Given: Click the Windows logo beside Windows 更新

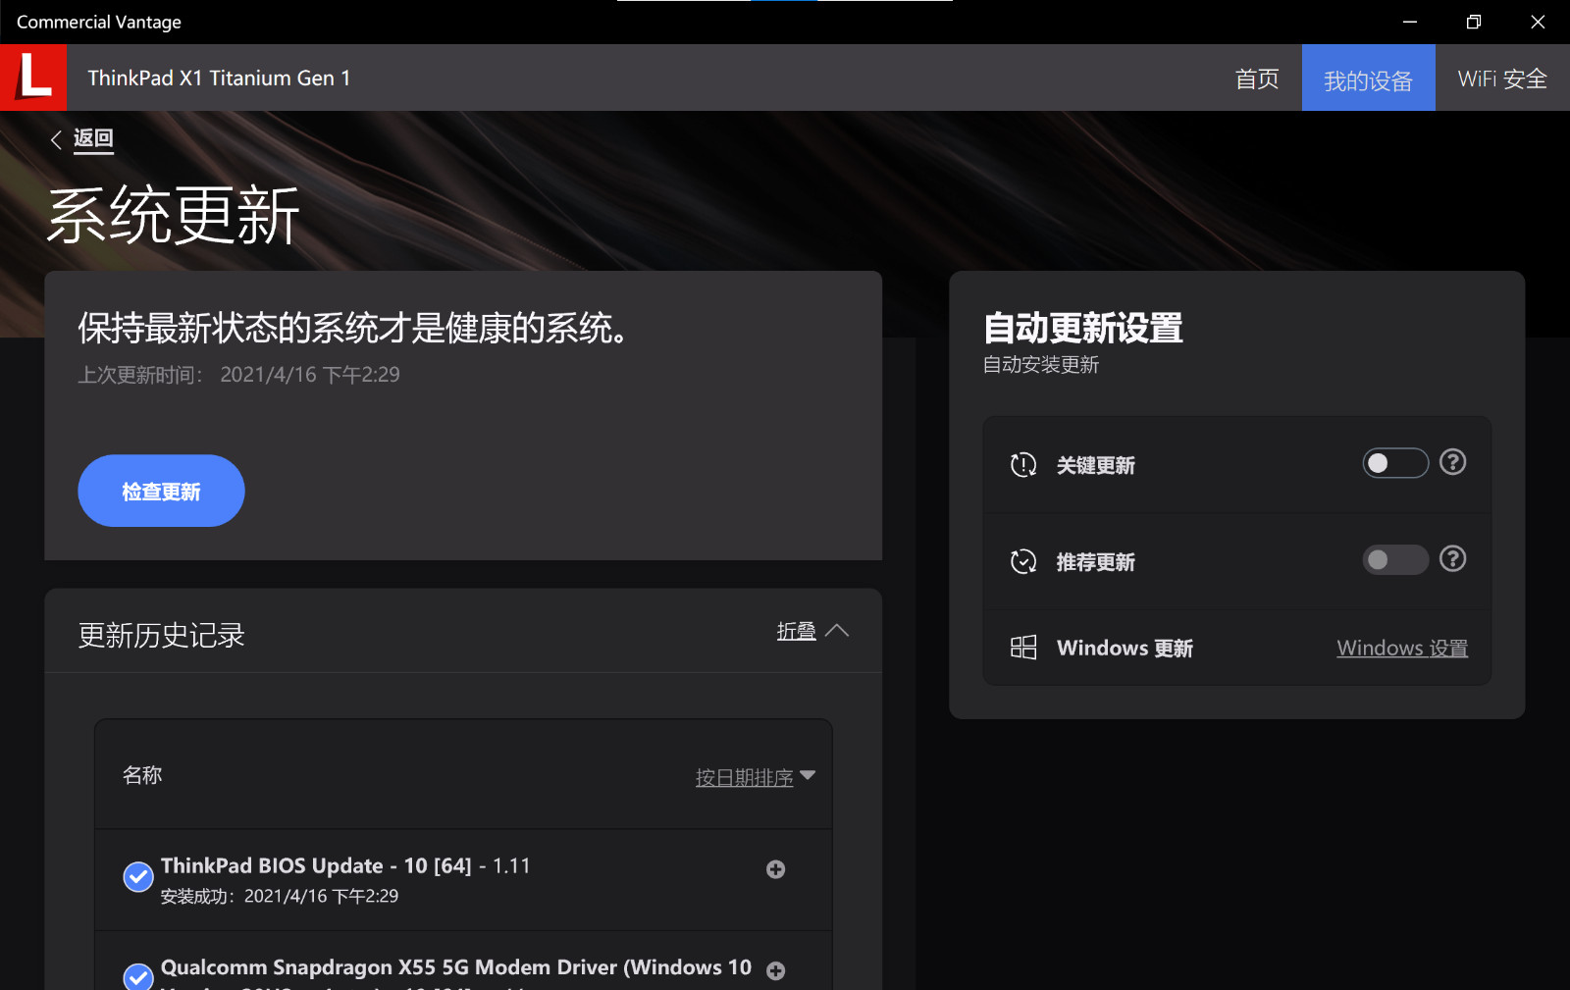Looking at the screenshot, I should click(x=1023, y=648).
